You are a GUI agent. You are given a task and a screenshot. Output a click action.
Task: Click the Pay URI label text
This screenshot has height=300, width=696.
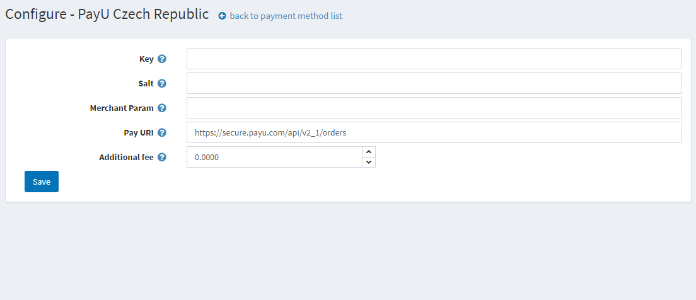tap(139, 133)
